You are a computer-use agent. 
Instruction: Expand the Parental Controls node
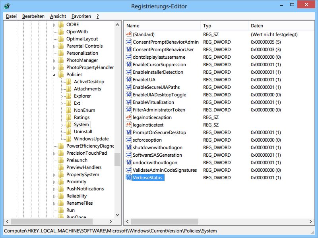point(54,46)
